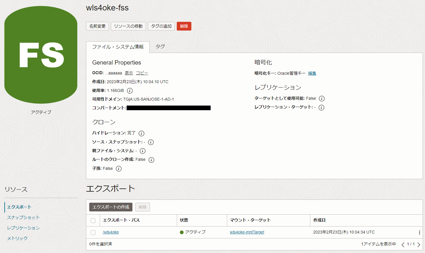Click the 0件を選択済 text
Image resolution: width=425 pixels, height=253 pixels.
[x=101, y=244]
